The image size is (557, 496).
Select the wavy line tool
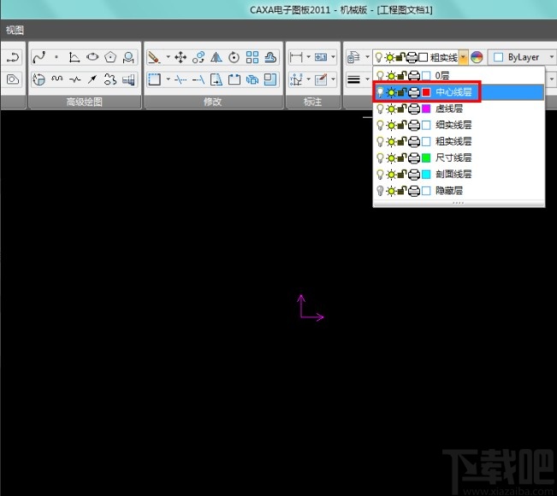click(56, 79)
